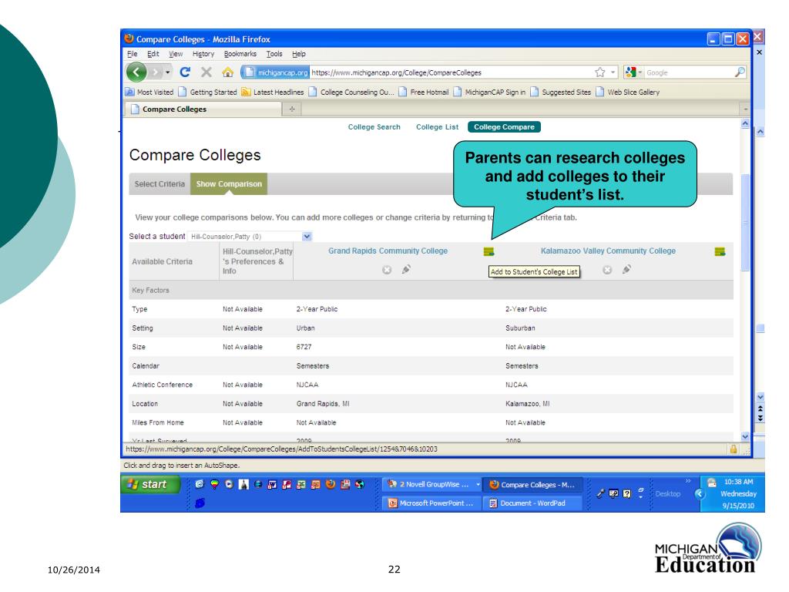Open the Tools menu
The image size is (789, 592).
tap(274, 54)
